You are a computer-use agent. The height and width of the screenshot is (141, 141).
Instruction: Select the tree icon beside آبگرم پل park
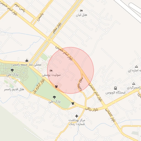point(54,97)
